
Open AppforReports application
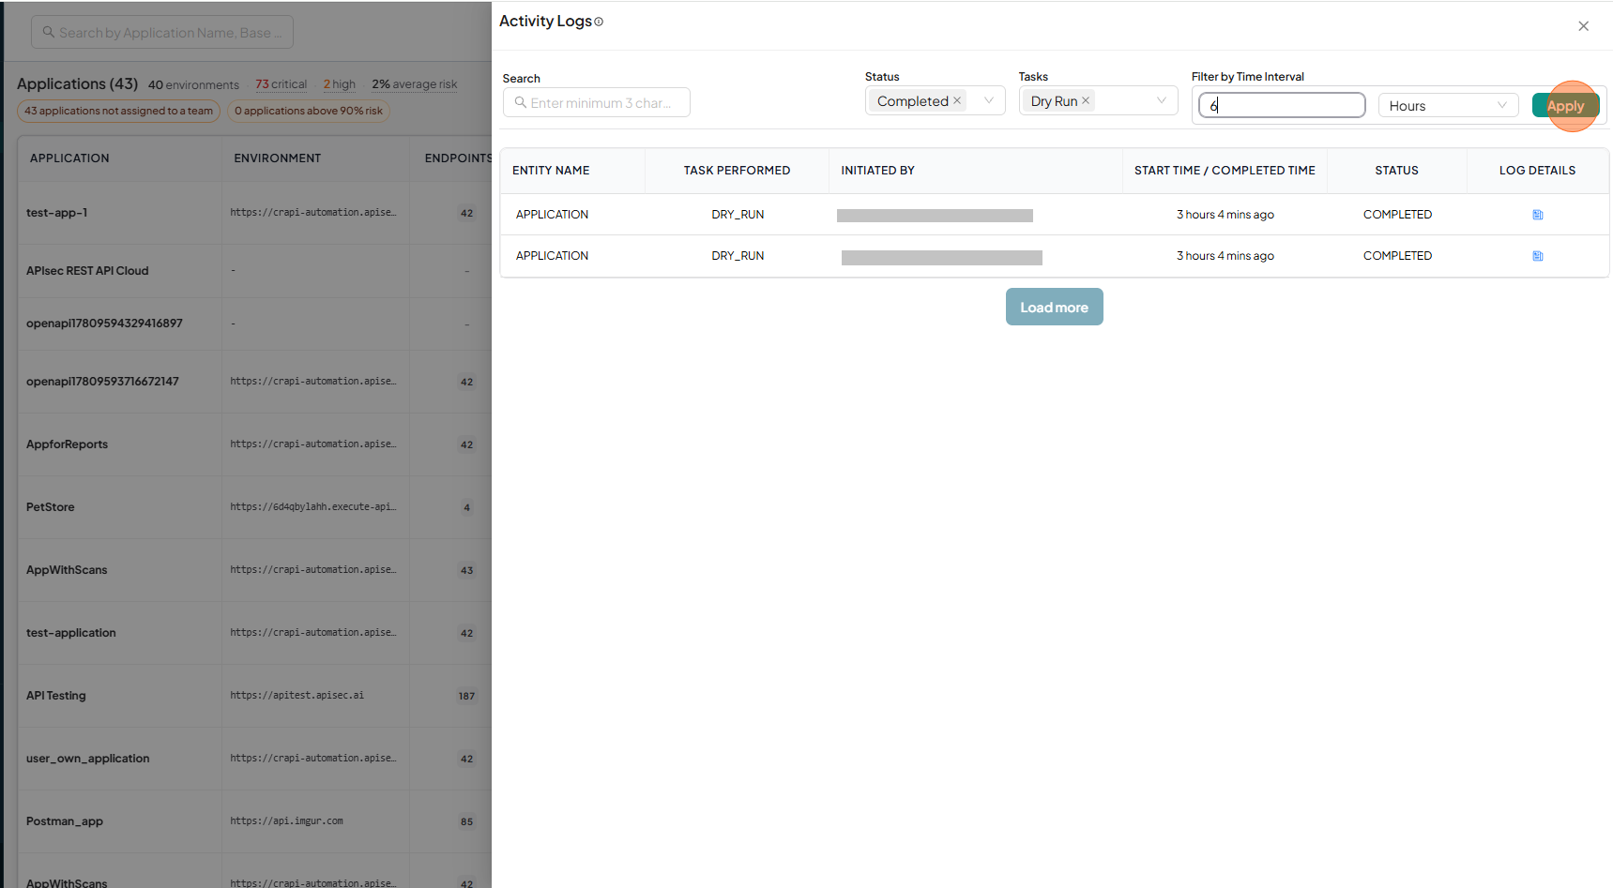coord(67,444)
